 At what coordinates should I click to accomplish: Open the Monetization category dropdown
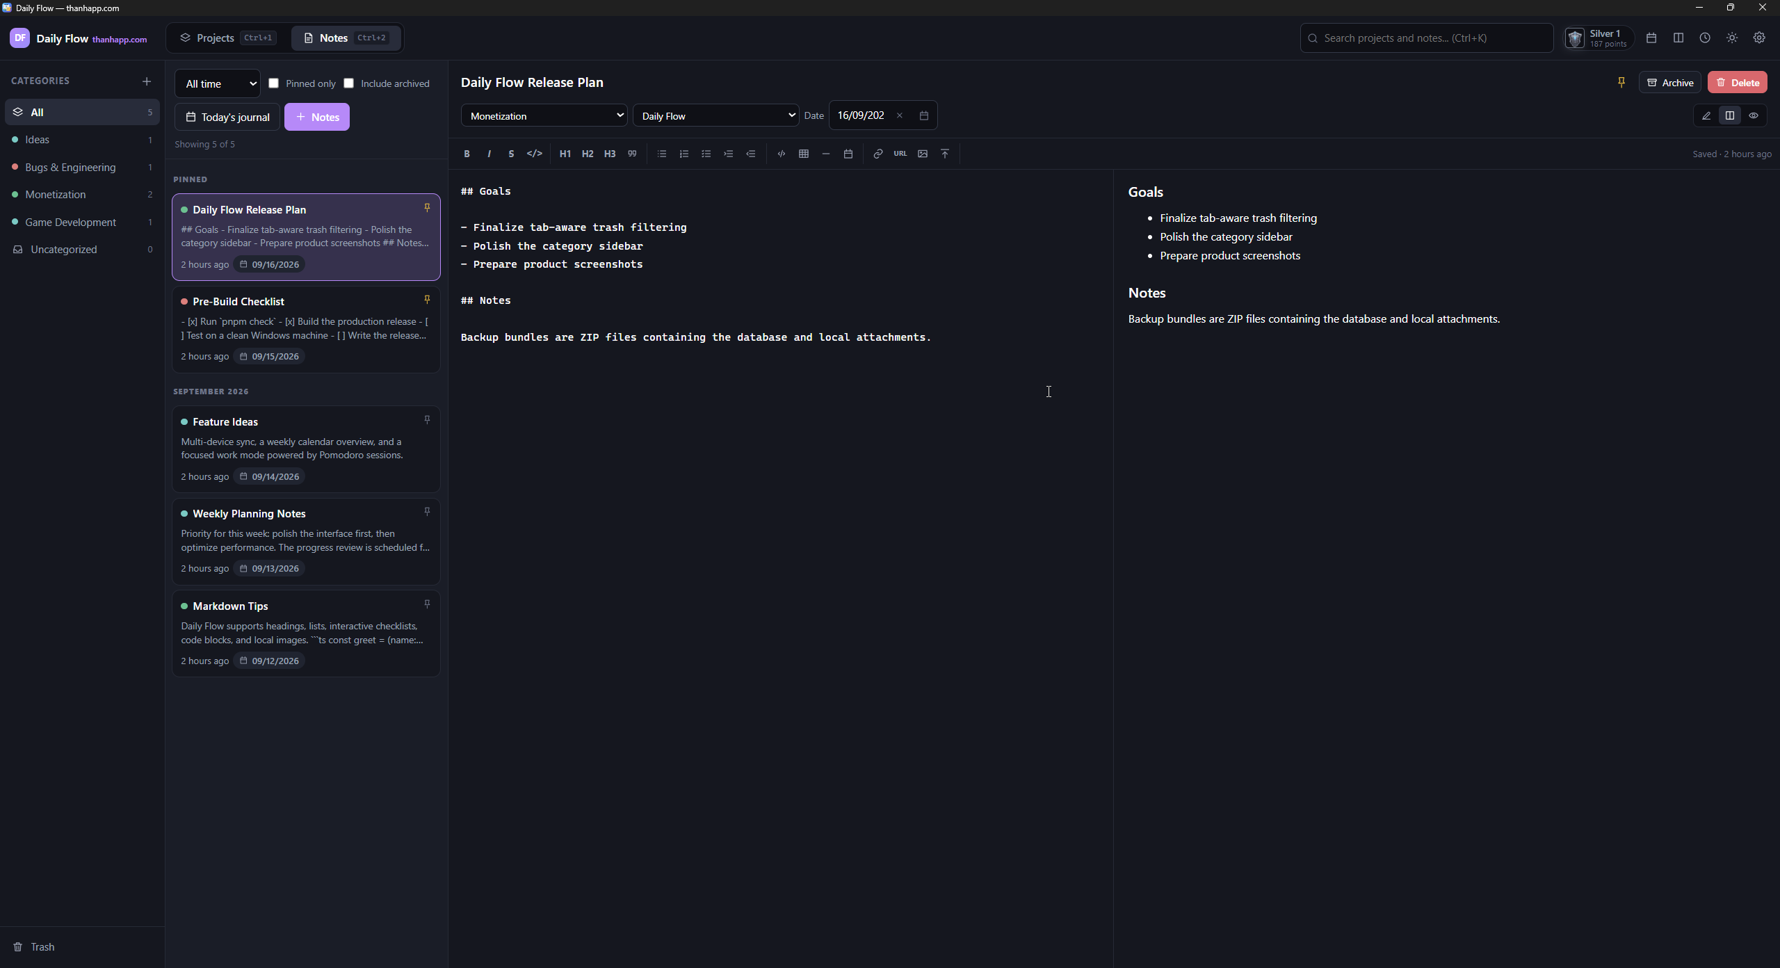click(544, 115)
